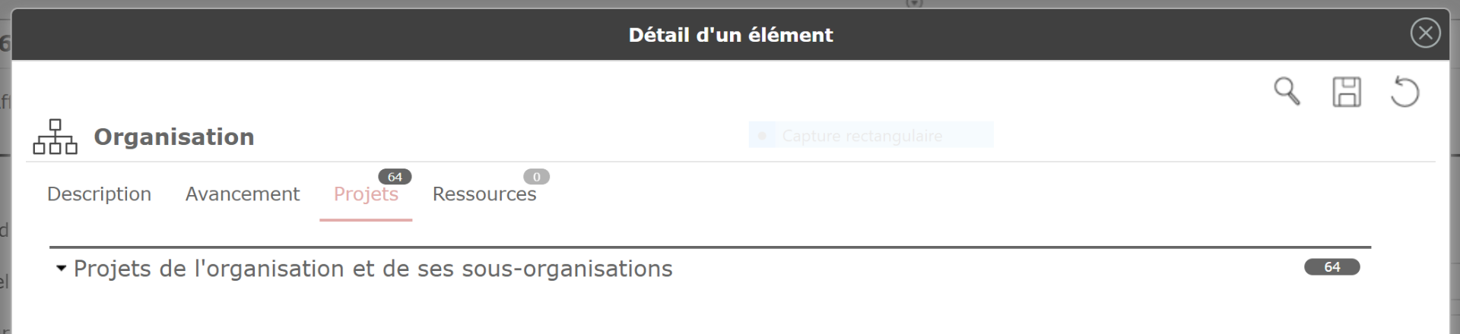The width and height of the screenshot is (1460, 334).
Task: Save the element with the floppy disk icon
Action: (x=1346, y=92)
